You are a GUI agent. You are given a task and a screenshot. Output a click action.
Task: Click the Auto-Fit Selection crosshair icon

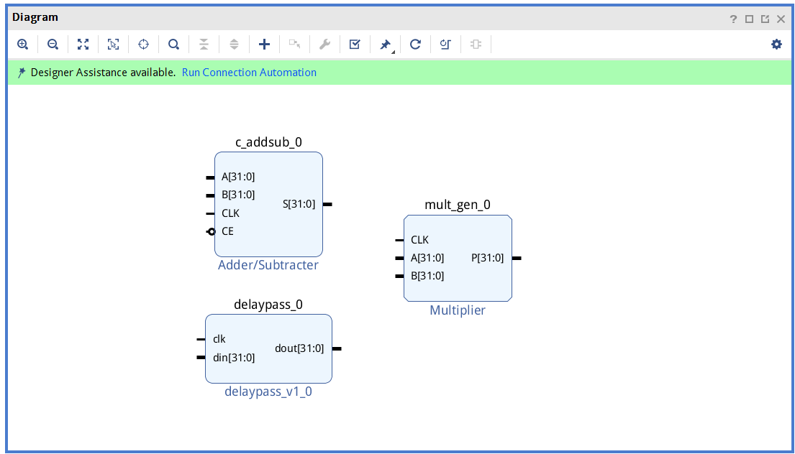143,45
